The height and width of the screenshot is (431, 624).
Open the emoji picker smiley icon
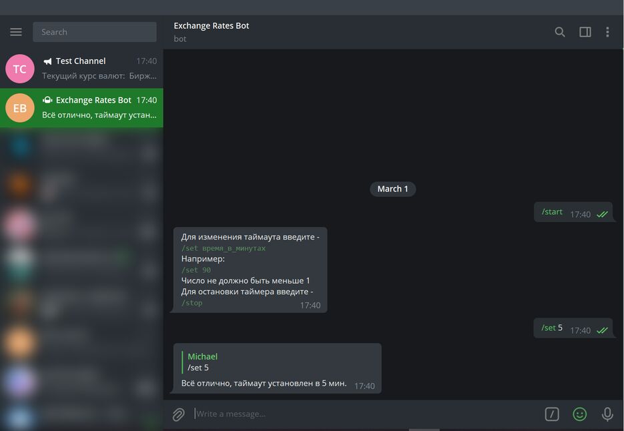coord(580,414)
